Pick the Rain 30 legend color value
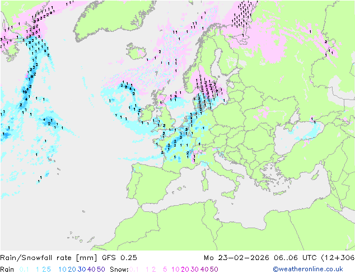This screenshot has height=274, width=355. 82,270
